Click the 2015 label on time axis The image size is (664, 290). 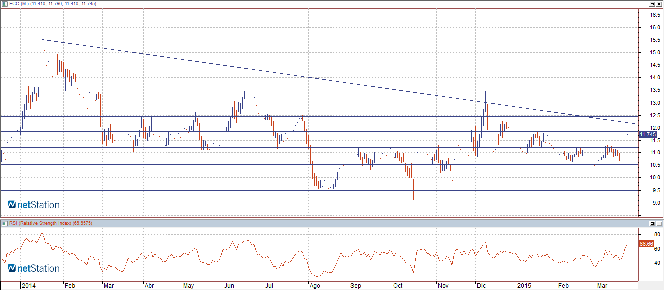coord(524,286)
